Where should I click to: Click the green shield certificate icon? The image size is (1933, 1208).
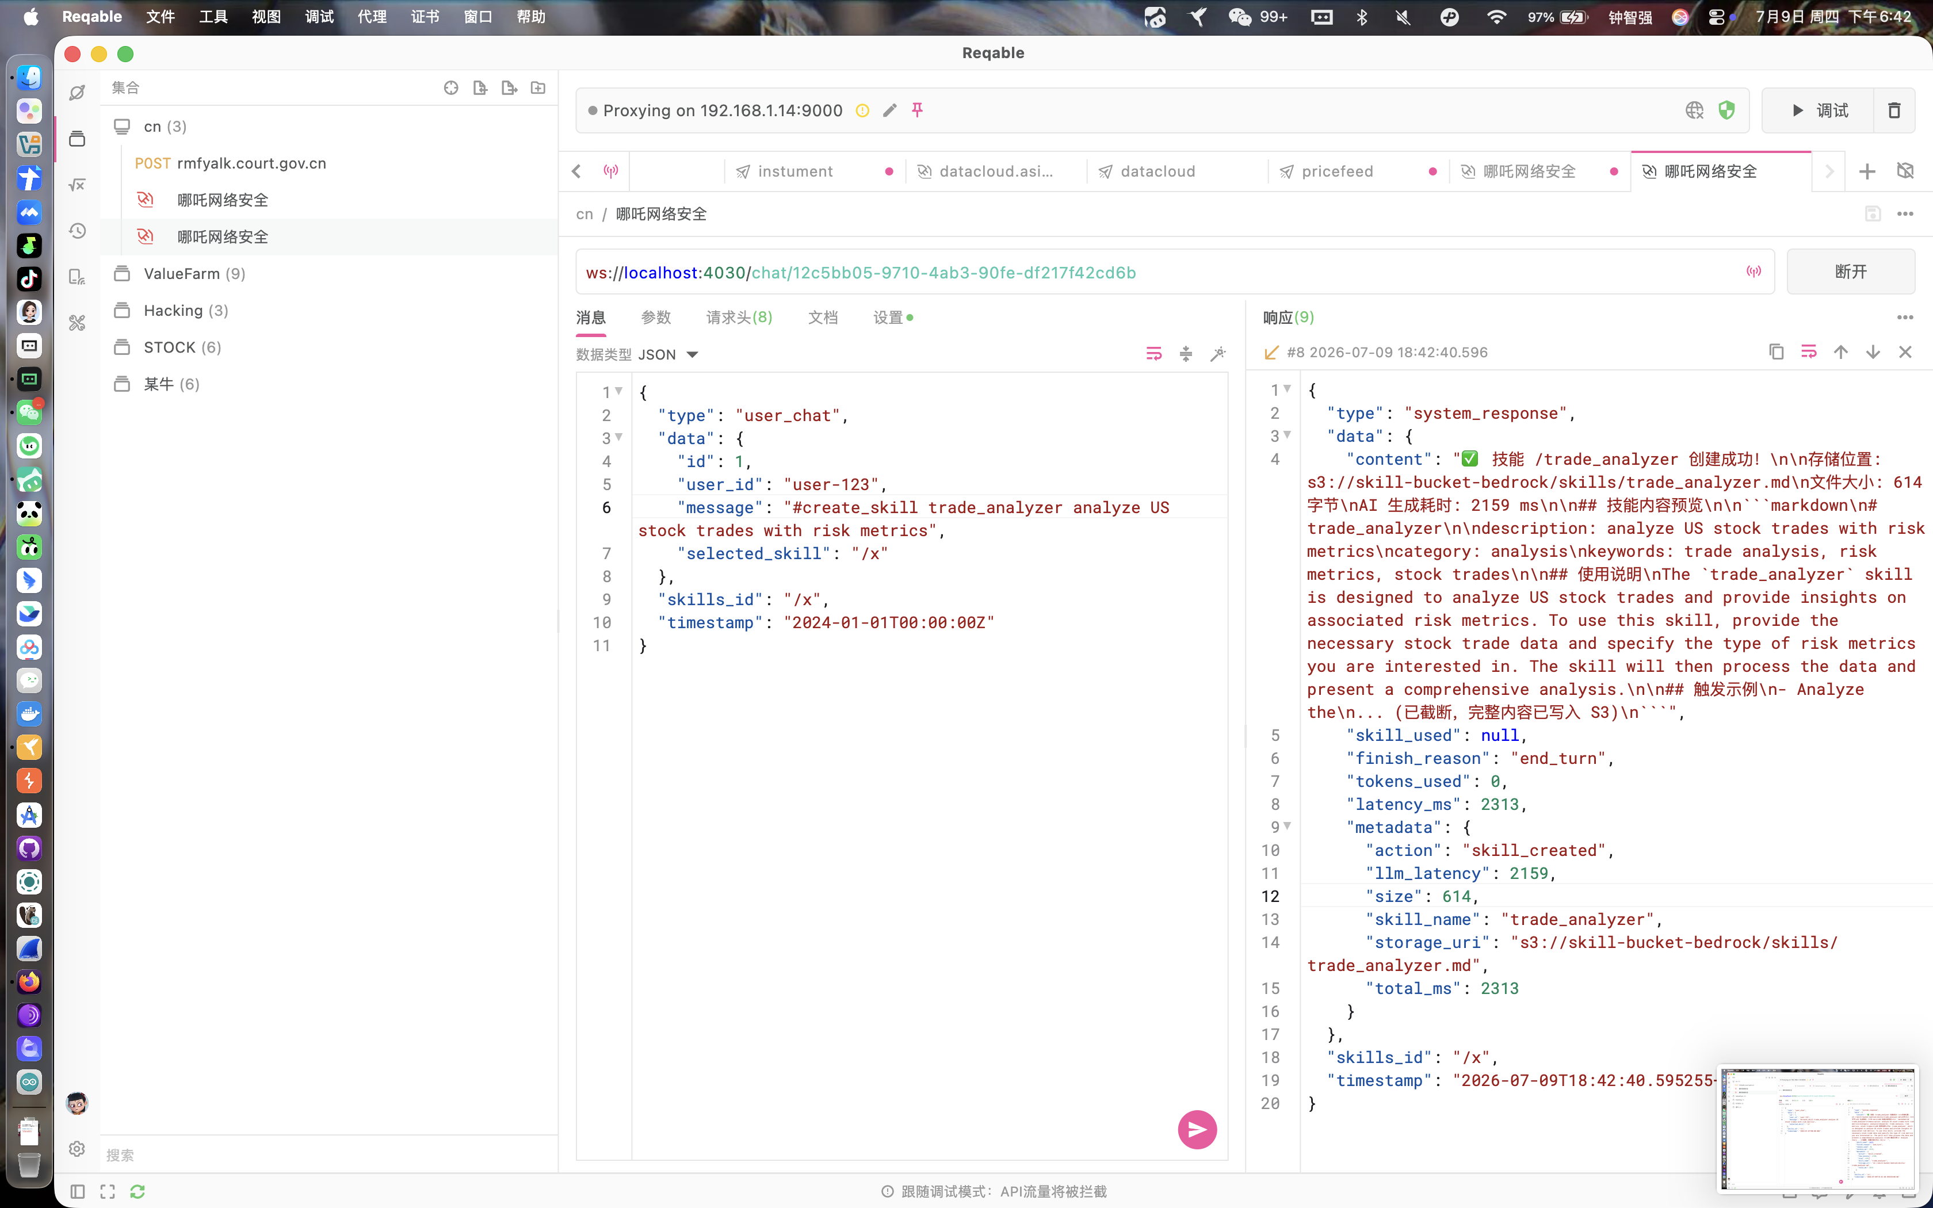coord(1727,110)
